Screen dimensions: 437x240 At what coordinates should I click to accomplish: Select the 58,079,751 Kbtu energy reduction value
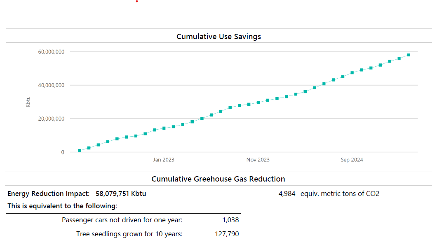coord(121,193)
